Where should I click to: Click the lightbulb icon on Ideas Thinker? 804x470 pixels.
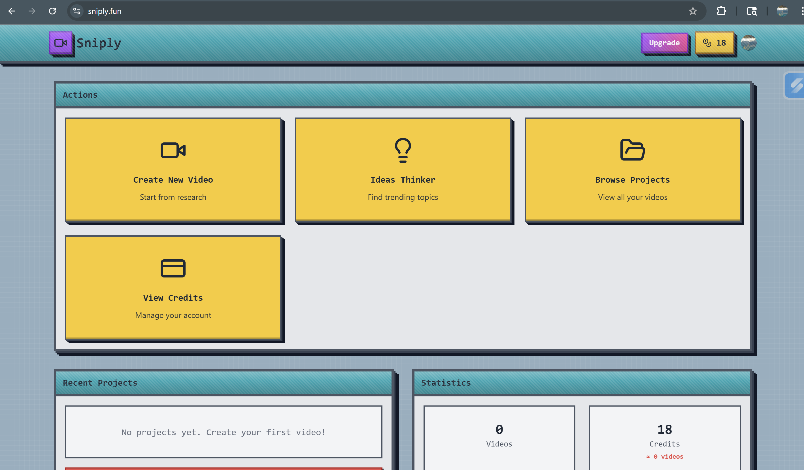[403, 150]
